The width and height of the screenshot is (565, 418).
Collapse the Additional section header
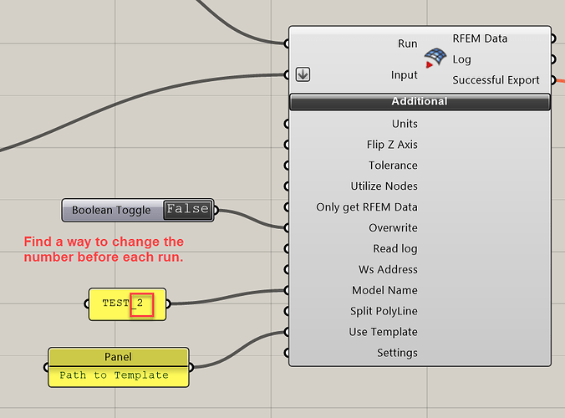pyautogui.click(x=420, y=102)
